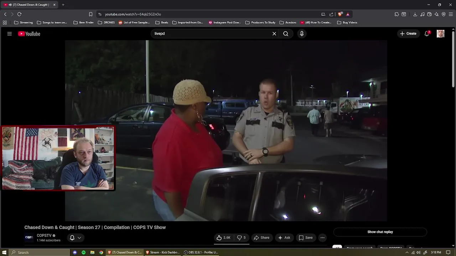This screenshot has height=256, width=456.
Task: Open the Create upload button
Action: [408, 33]
